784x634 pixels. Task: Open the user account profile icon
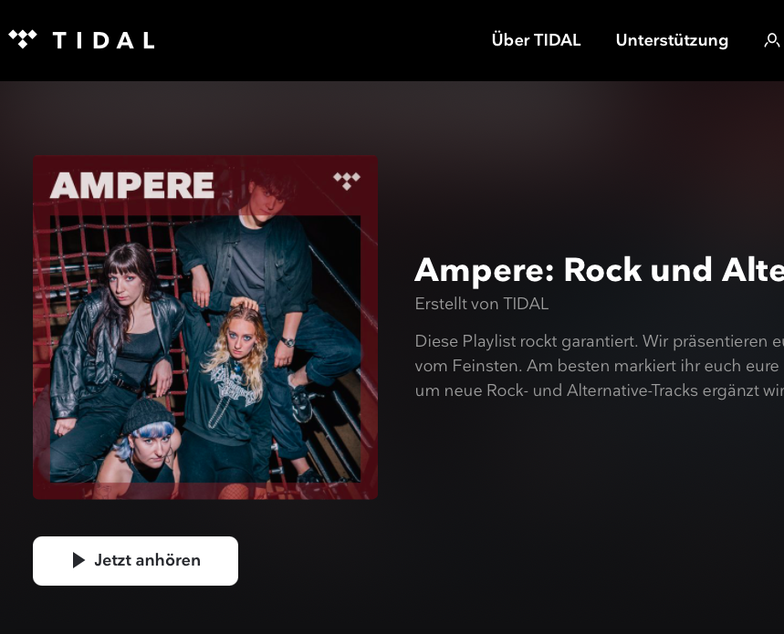click(772, 40)
